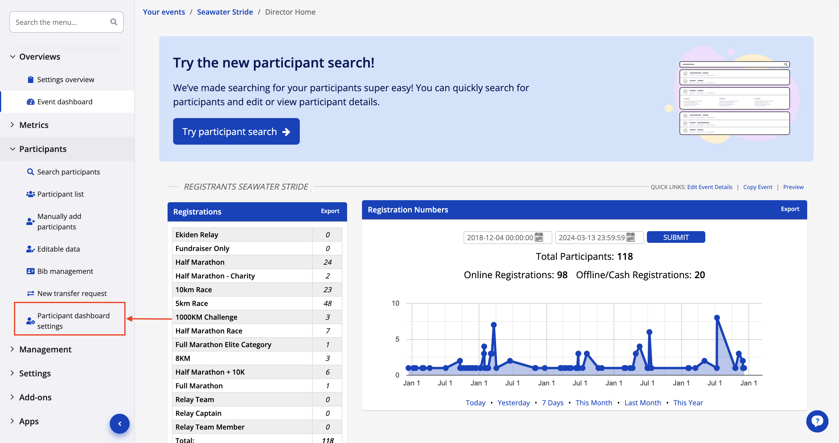Click the New transfer request arrows icon
Screen dimensions: 839x443
click(30, 293)
